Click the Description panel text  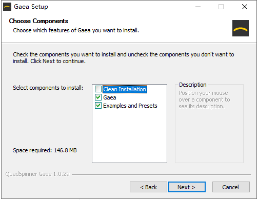204,99
